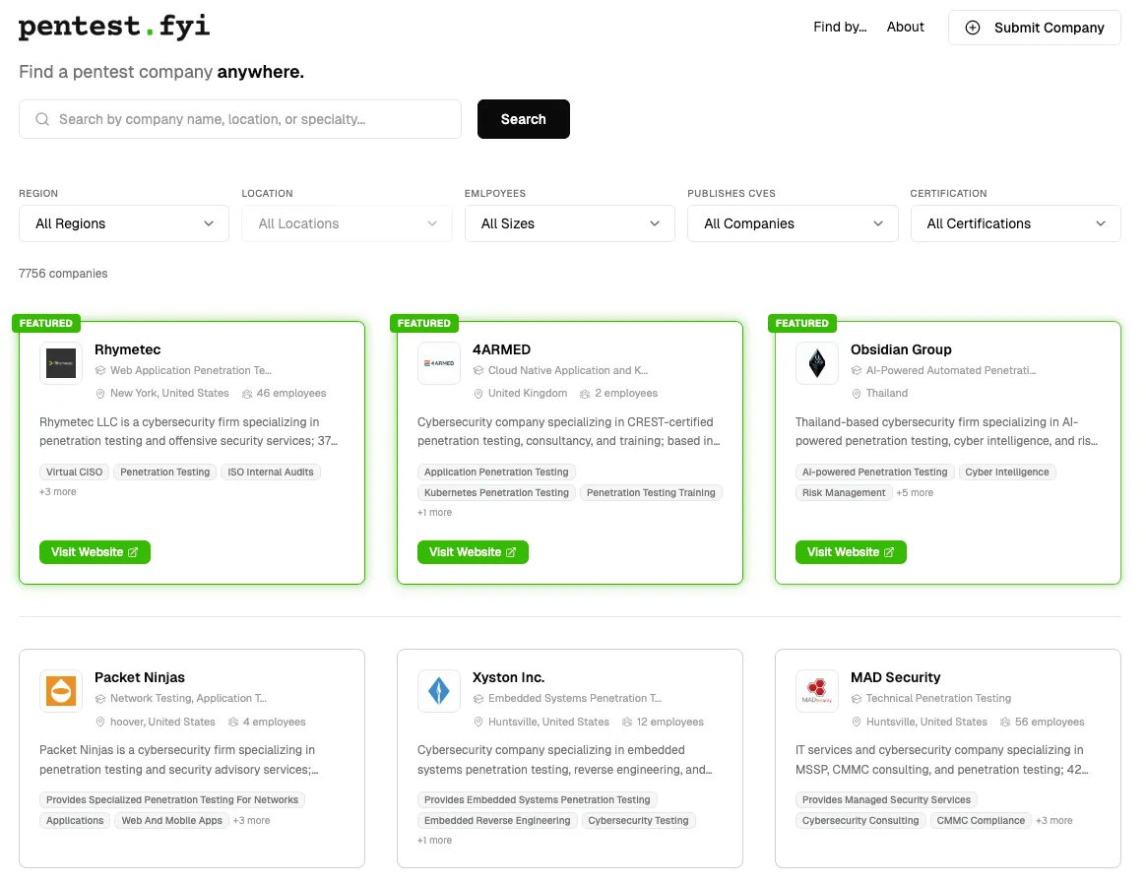
Task: Click the black Search button
Action: point(524,119)
